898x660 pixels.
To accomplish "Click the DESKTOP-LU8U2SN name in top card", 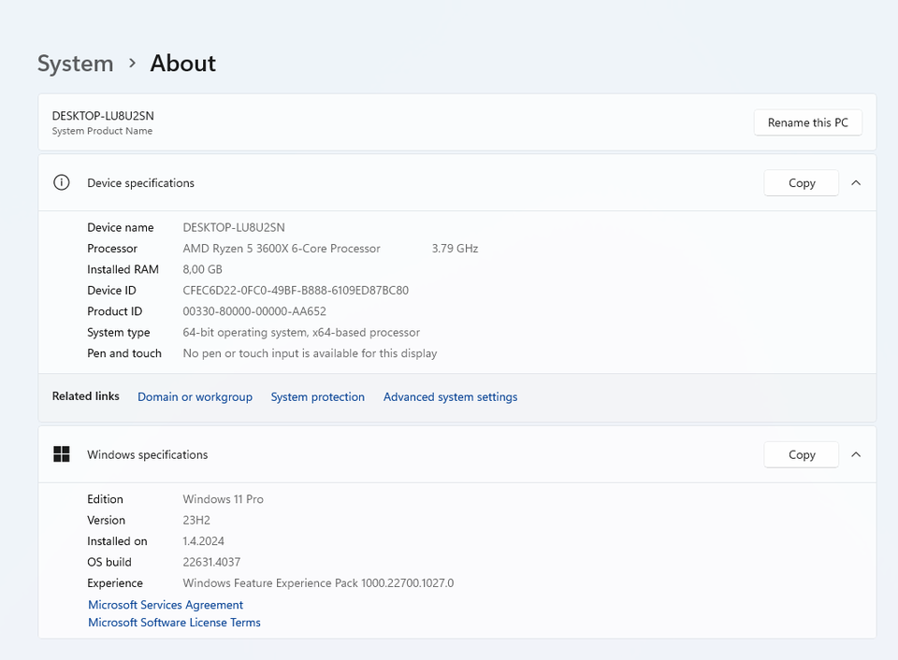I will coord(103,116).
